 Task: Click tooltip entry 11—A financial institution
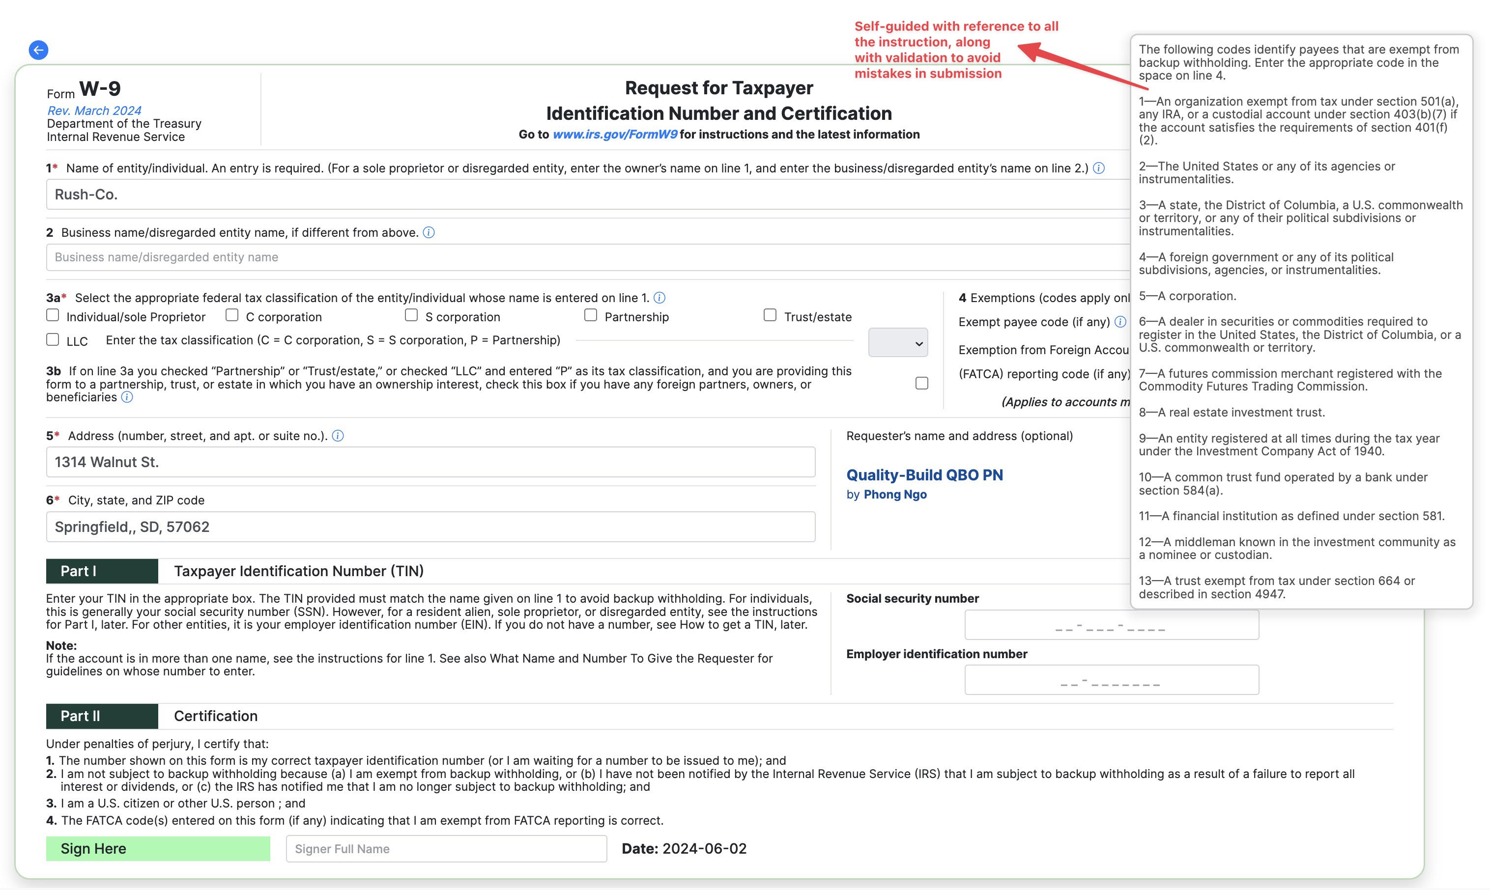(1291, 516)
